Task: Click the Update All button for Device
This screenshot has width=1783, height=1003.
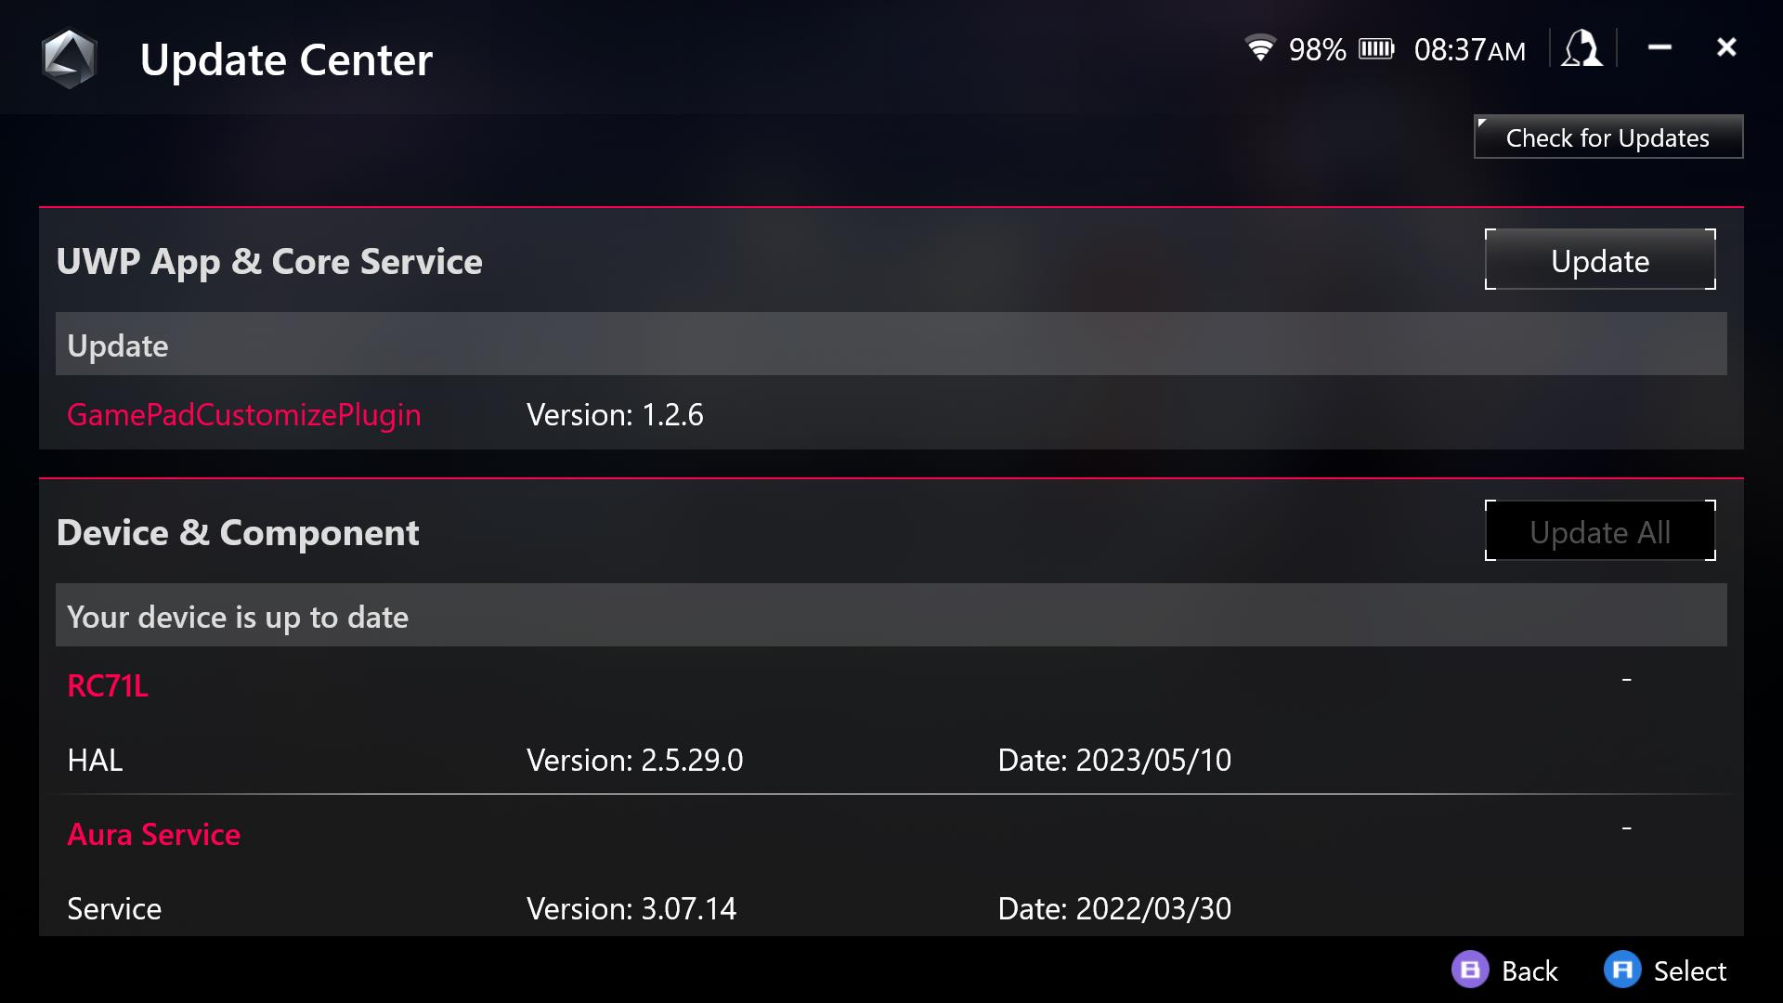Action: [1601, 530]
